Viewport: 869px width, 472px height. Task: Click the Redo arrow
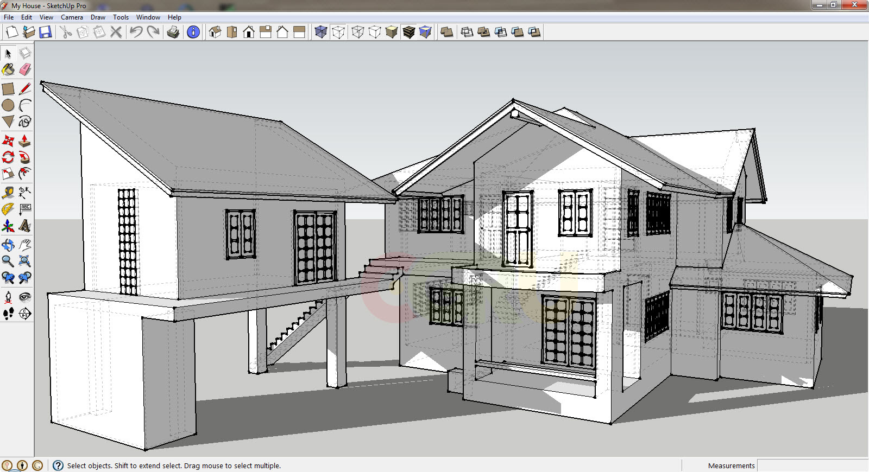(153, 32)
